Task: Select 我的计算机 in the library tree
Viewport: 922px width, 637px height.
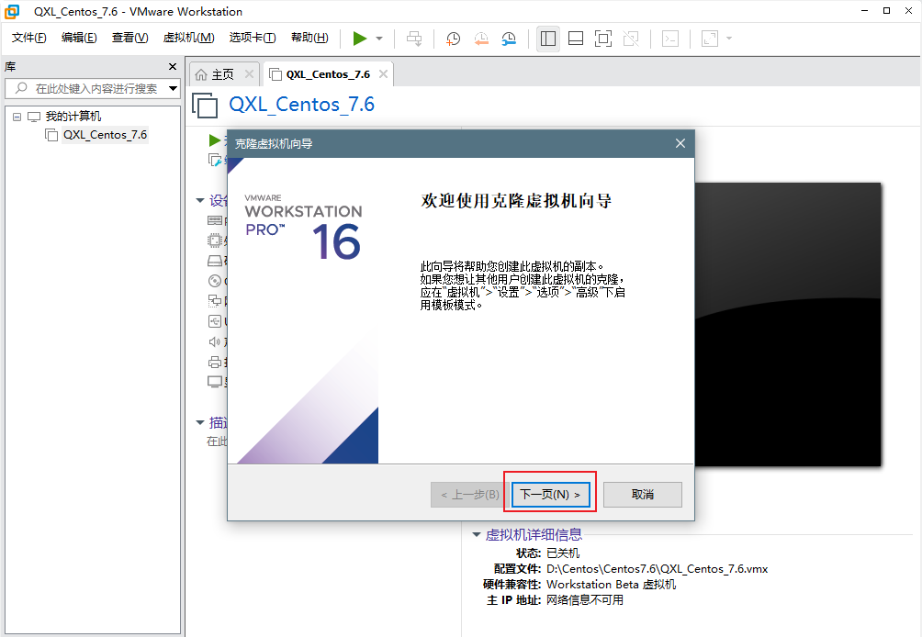Action: tap(73, 117)
